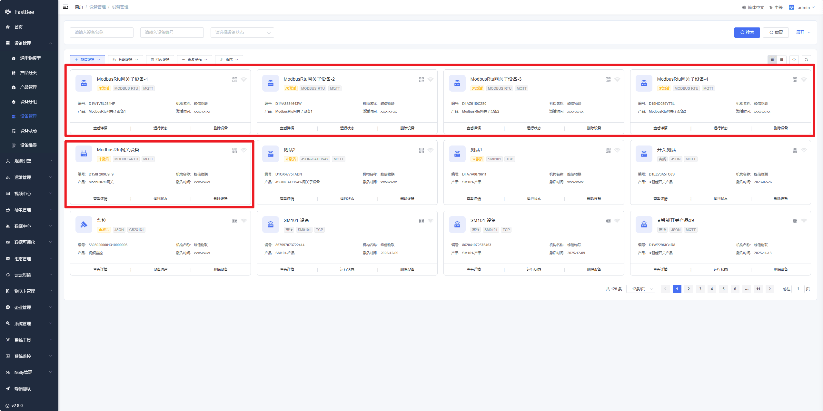
Task: View 查看详情 of ModbusRtu网关设备 card
Action: 100,199
